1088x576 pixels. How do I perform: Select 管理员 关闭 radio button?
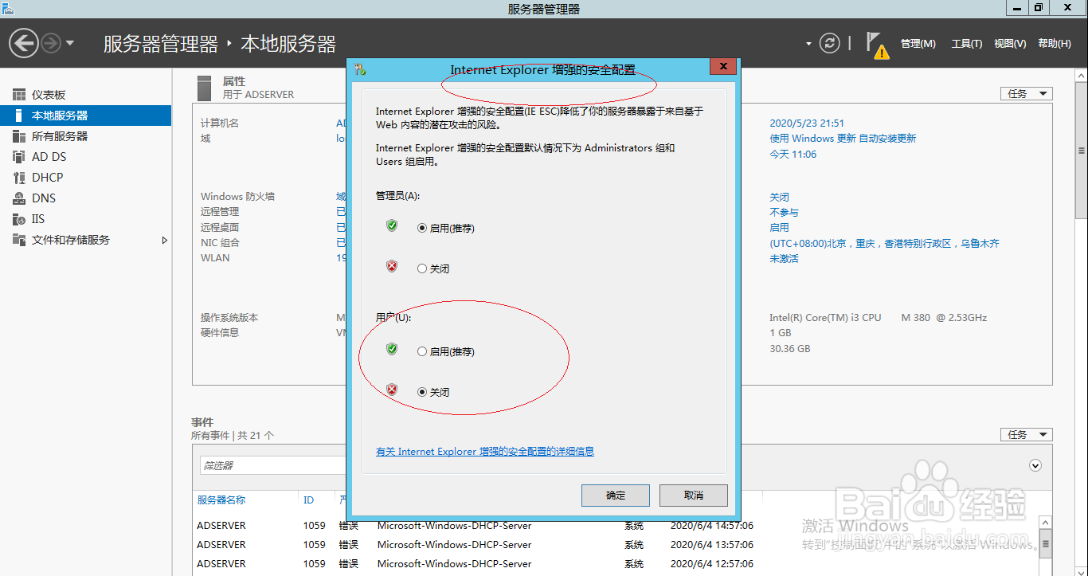pos(422,269)
